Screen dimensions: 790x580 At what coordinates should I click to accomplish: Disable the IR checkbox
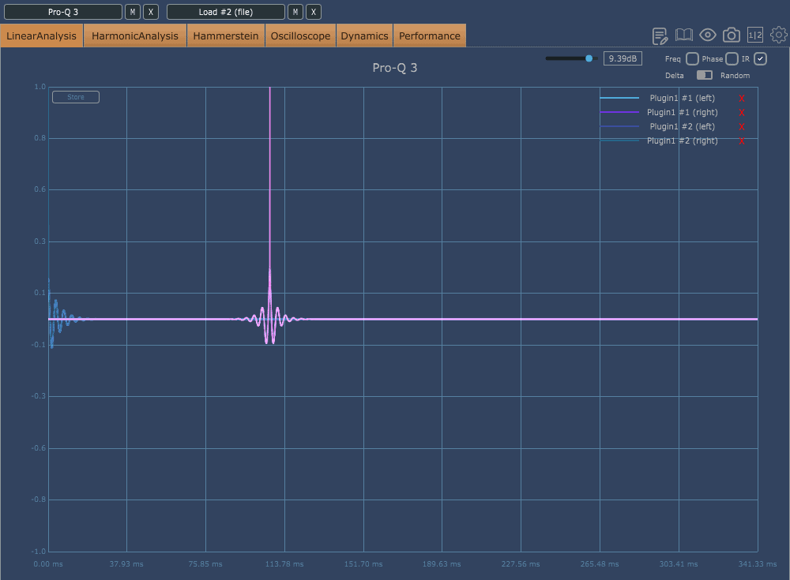pos(760,58)
